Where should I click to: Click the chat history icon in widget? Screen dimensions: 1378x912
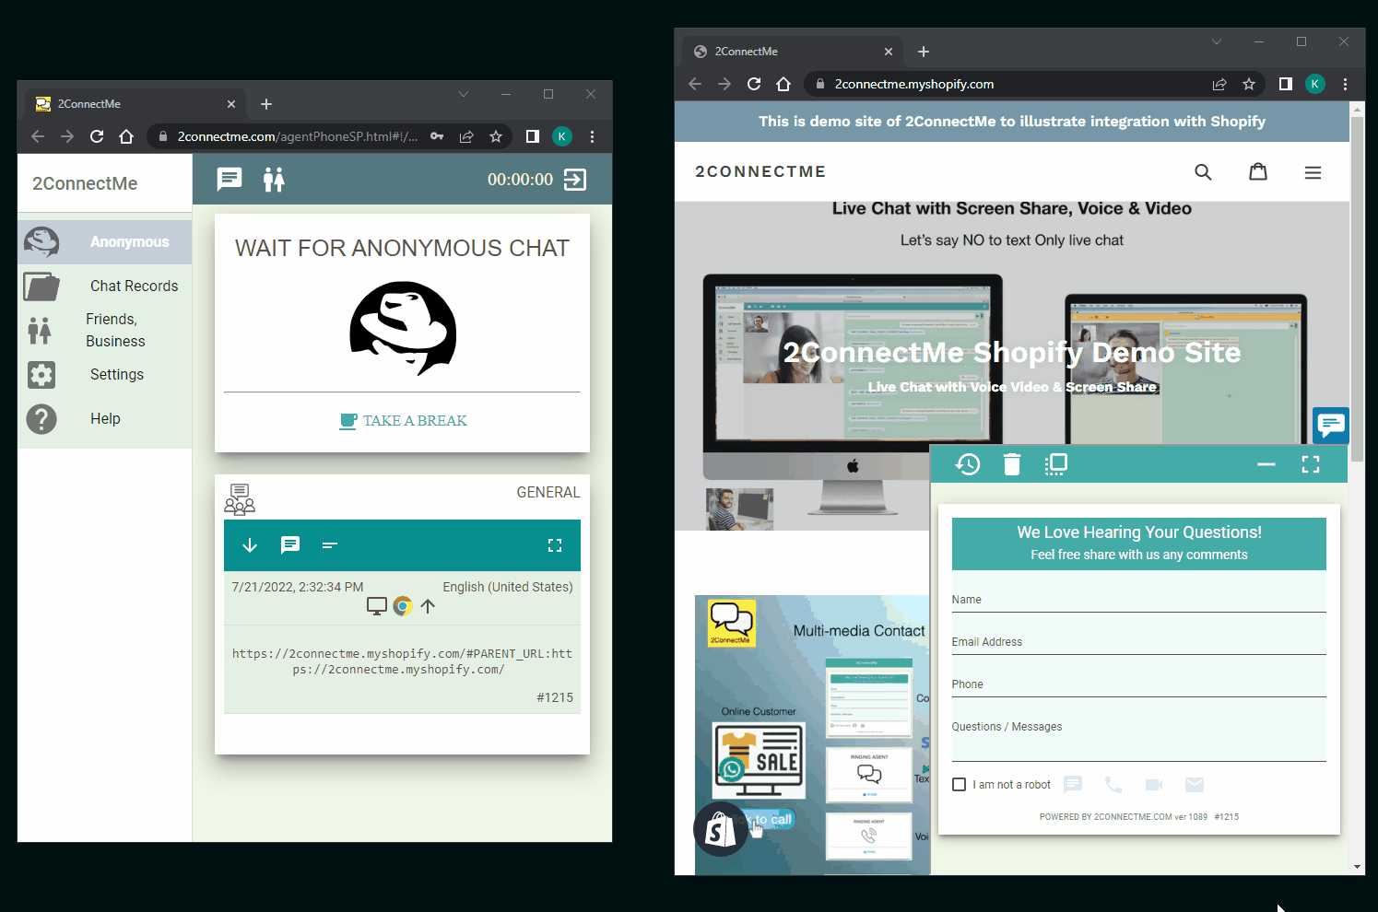[x=968, y=464]
